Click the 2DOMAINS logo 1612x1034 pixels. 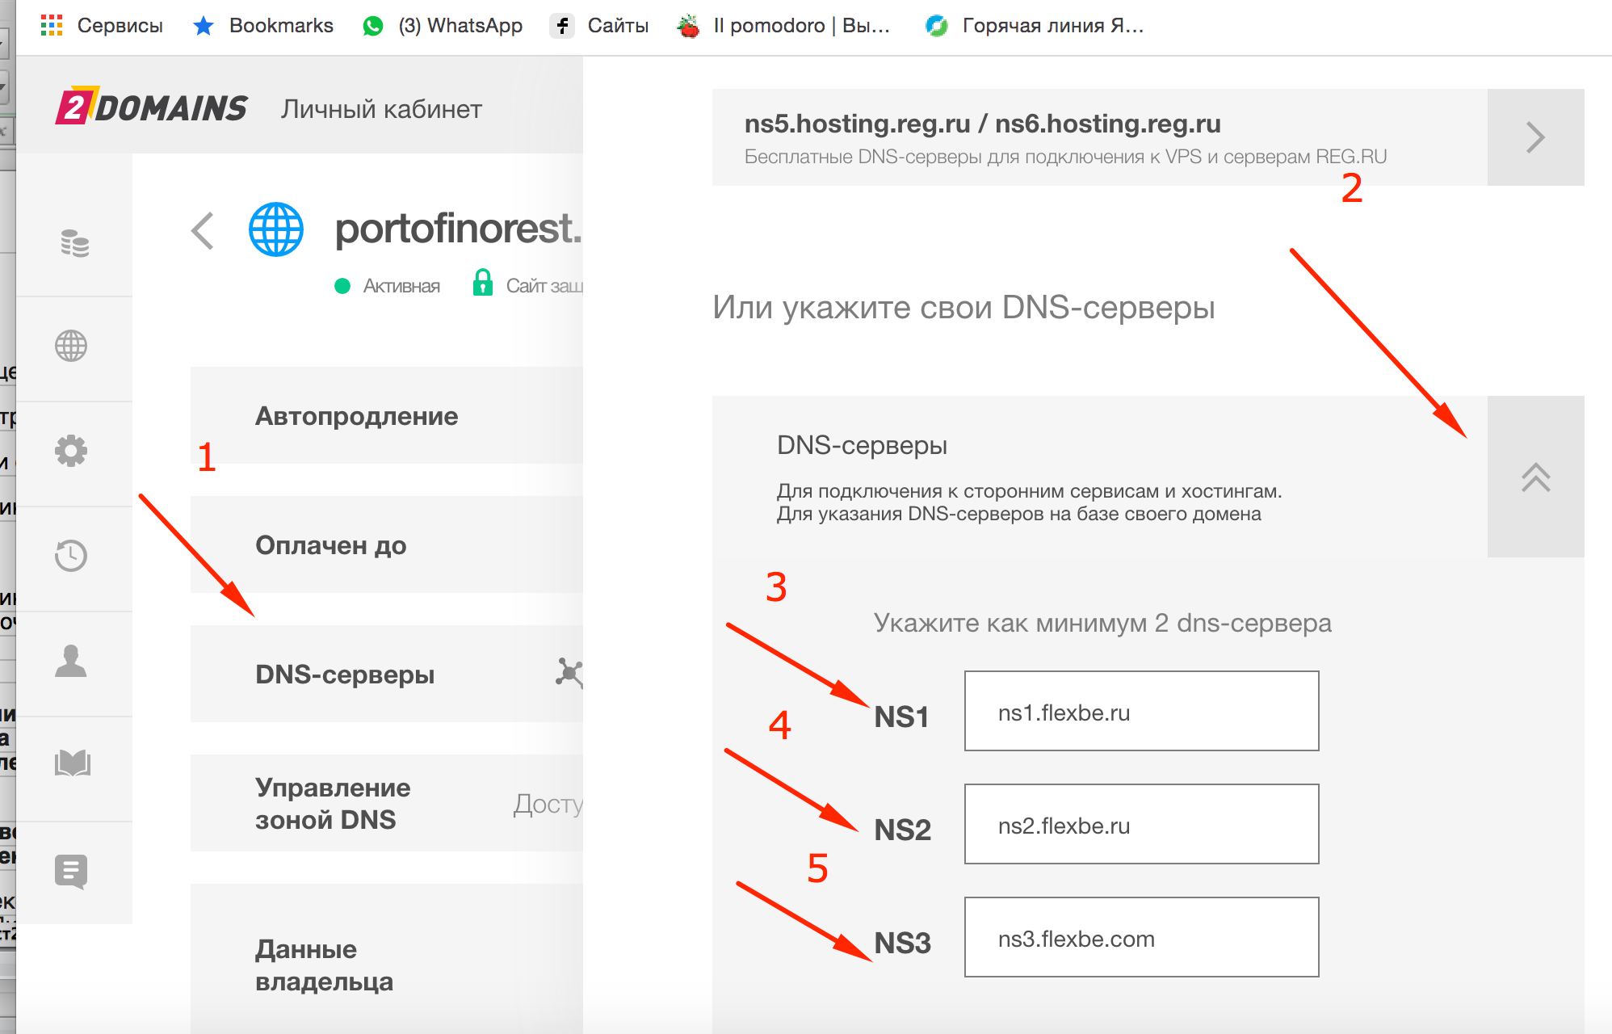(151, 107)
